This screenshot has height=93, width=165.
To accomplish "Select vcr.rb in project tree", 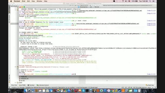I will [x=22, y=81].
